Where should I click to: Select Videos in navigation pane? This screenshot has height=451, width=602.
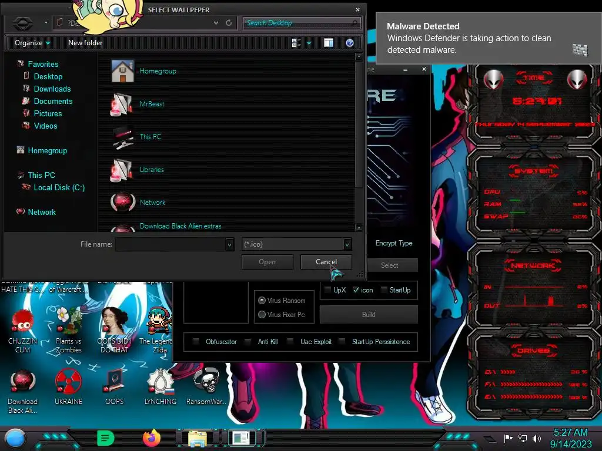click(45, 126)
